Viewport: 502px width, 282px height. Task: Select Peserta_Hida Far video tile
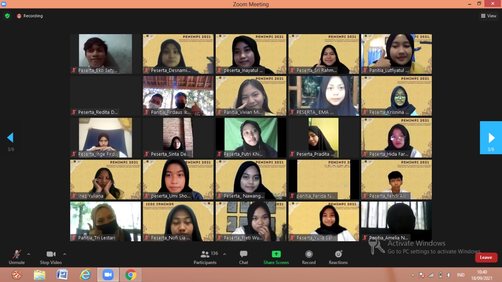397,138
